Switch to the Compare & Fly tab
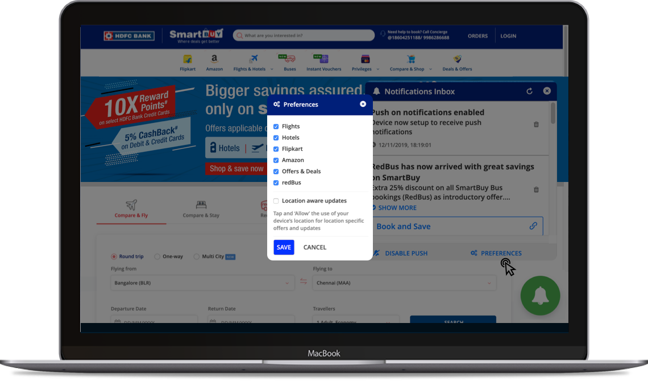This screenshot has height=381, width=648. 131,210
